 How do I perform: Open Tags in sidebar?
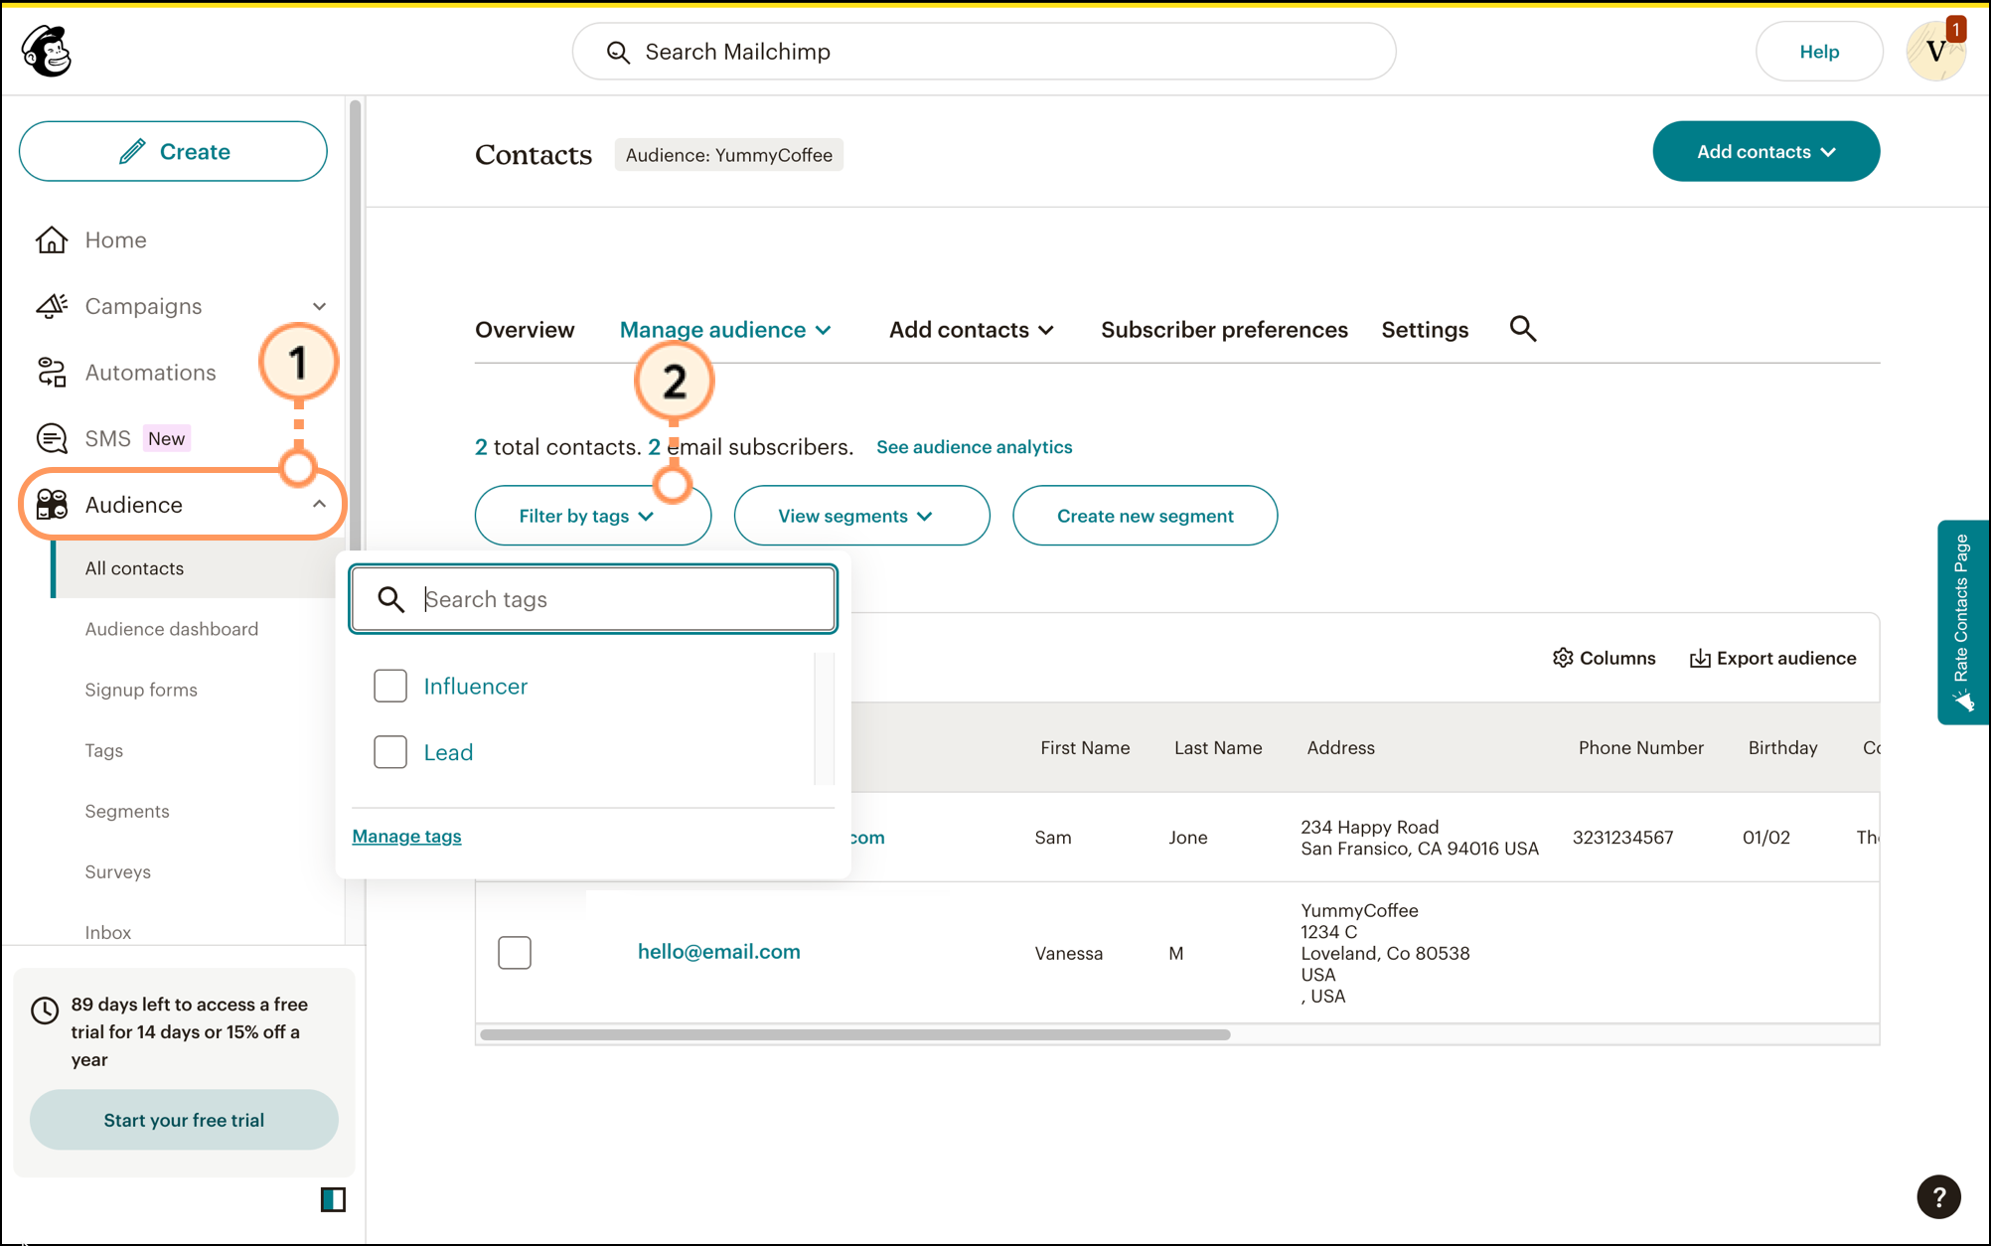coord(103,750)
